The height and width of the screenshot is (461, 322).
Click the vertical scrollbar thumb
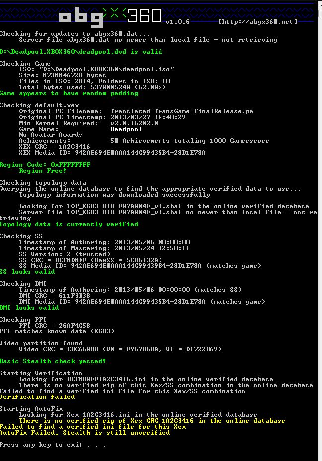click(320, 13)
